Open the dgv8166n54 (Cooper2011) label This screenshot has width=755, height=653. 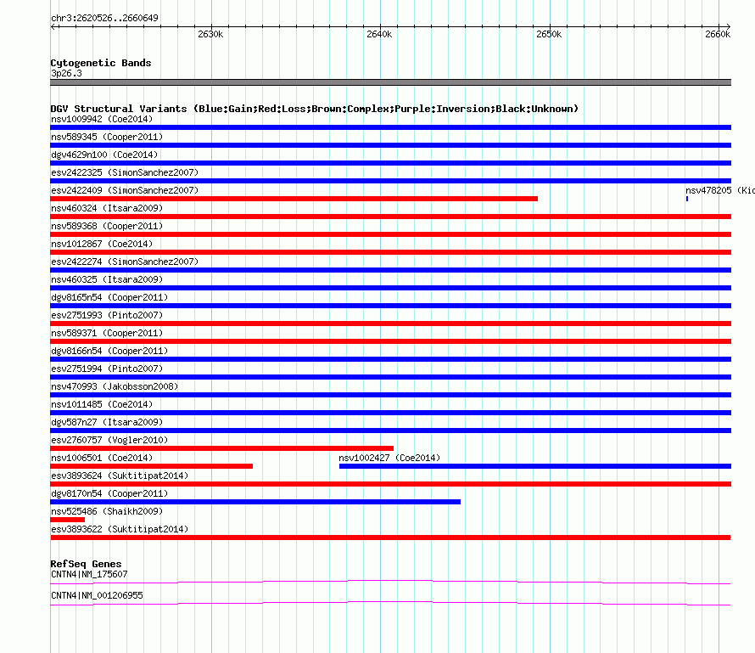[109, 351]
